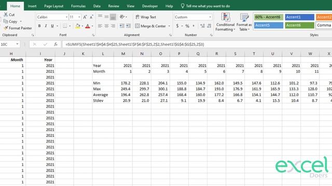Open Insert Function fx dialog
The image size is (332, 186).
tap(56, 44)
